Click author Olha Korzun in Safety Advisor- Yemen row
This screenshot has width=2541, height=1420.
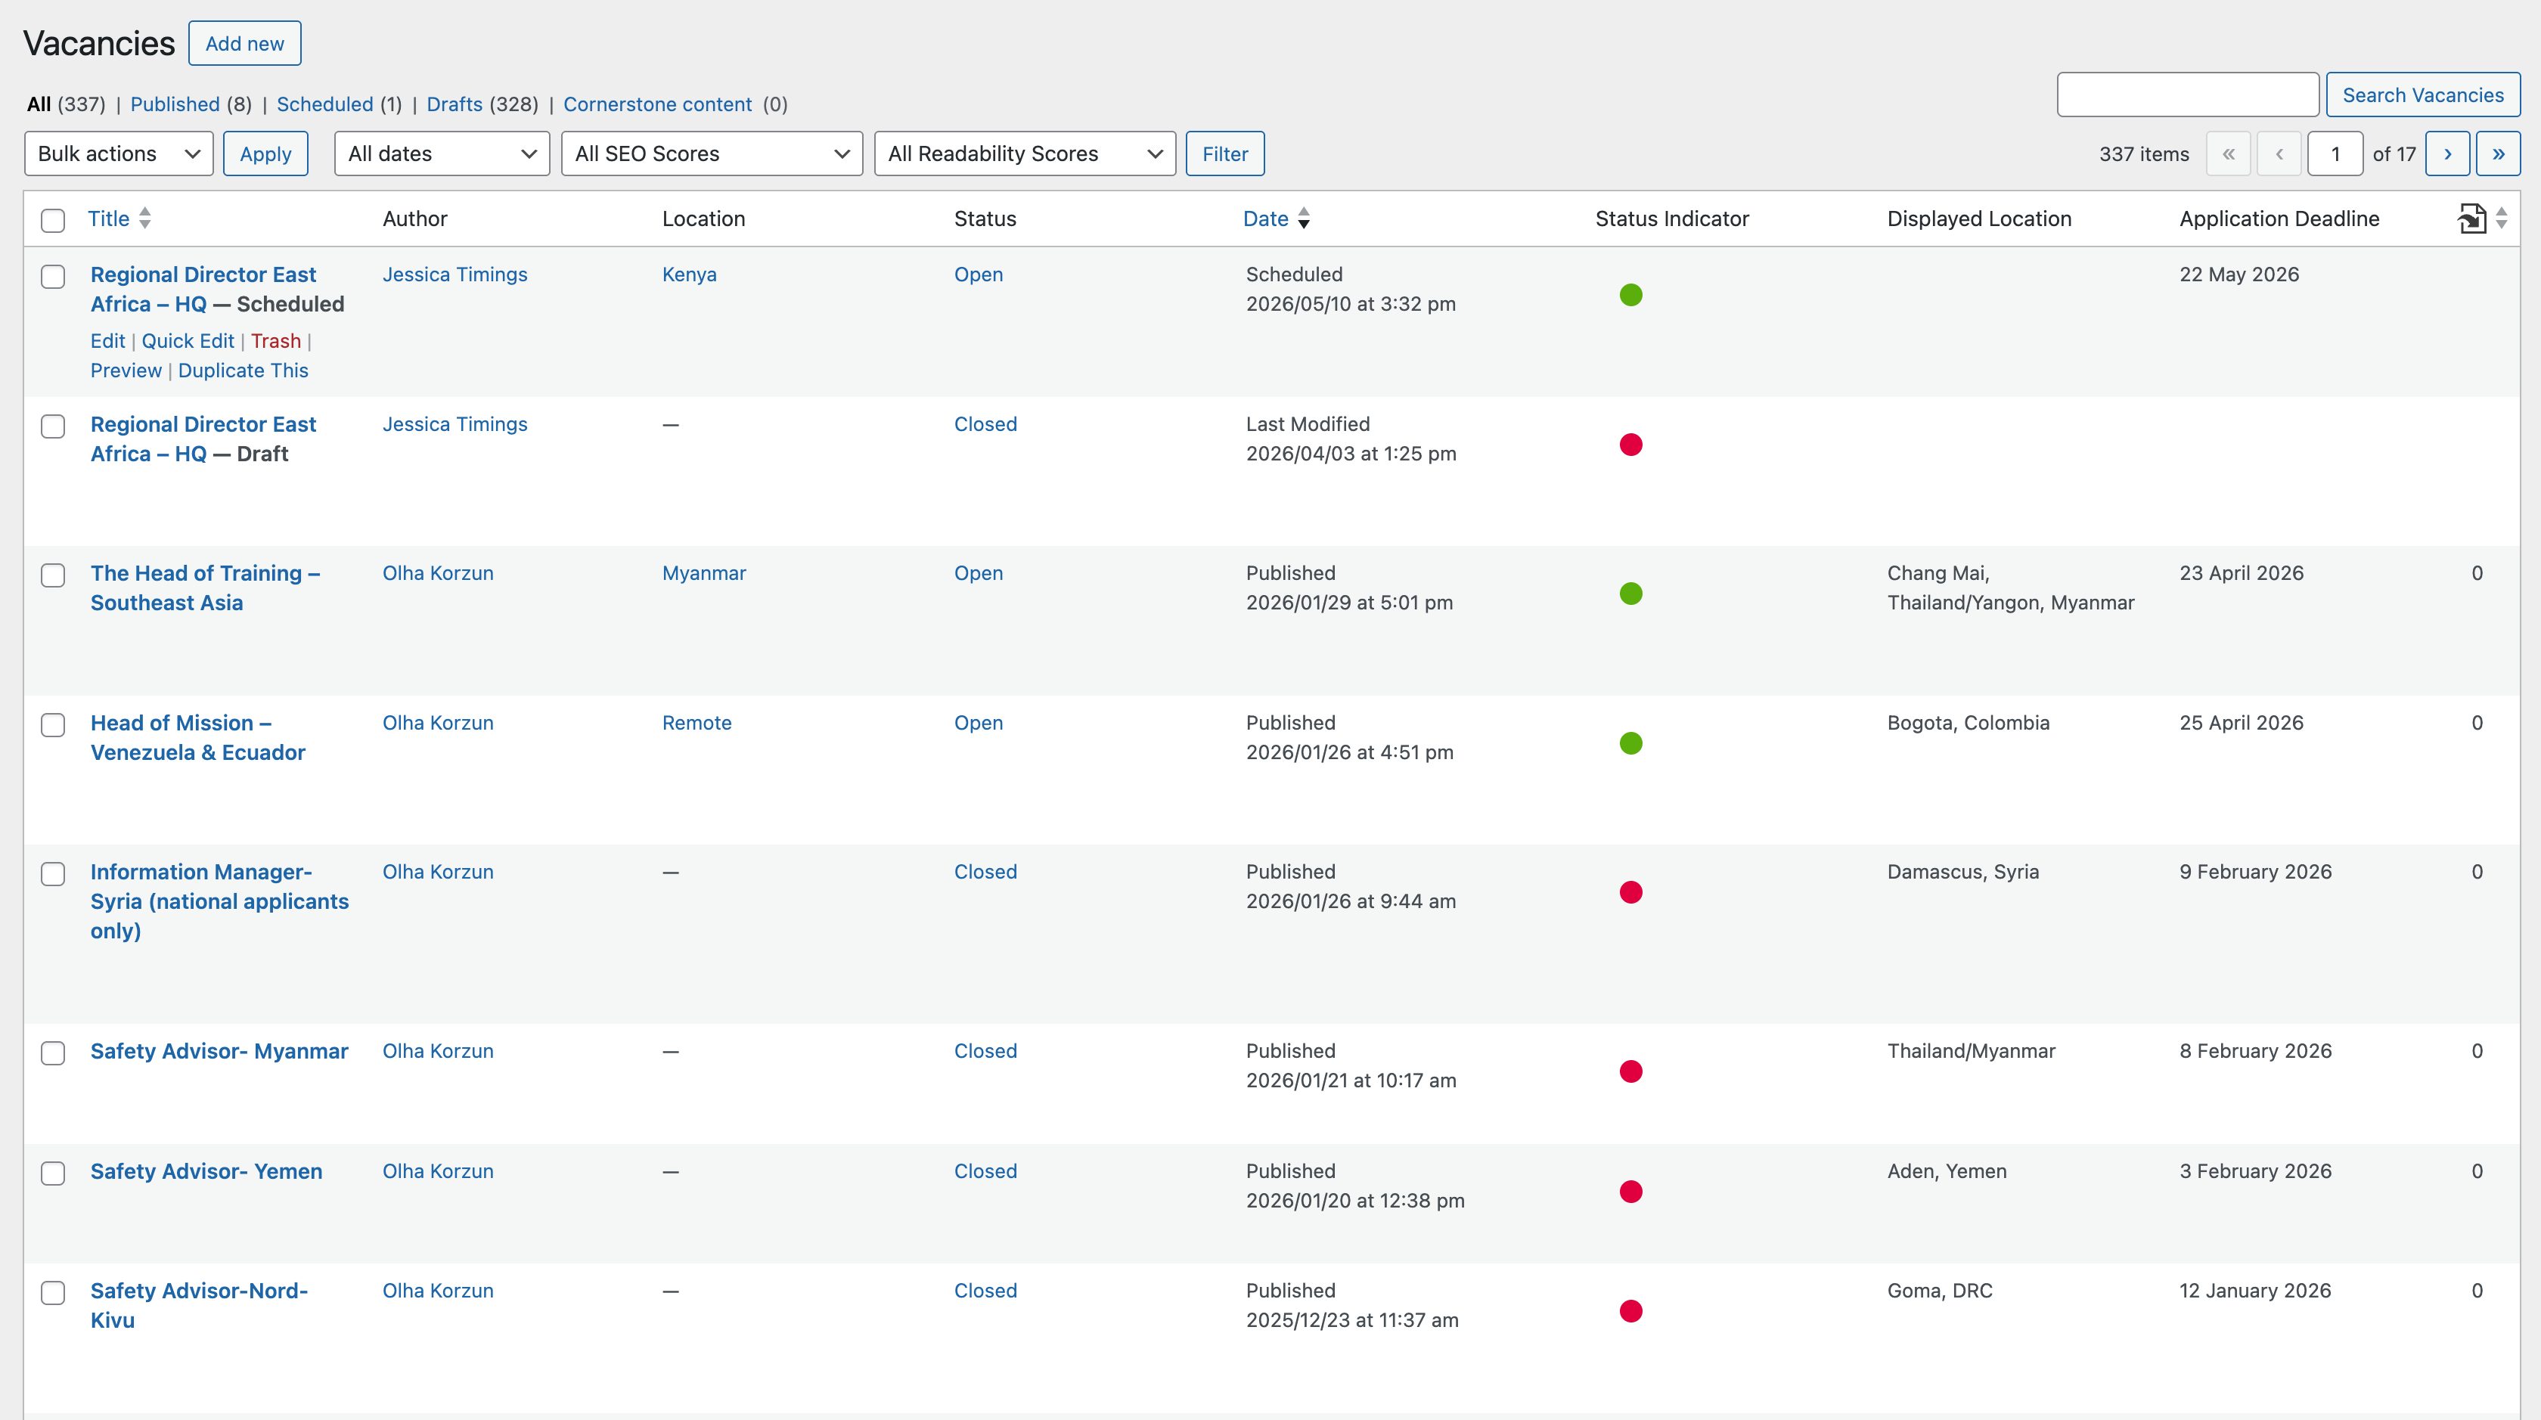(438, 1171)
